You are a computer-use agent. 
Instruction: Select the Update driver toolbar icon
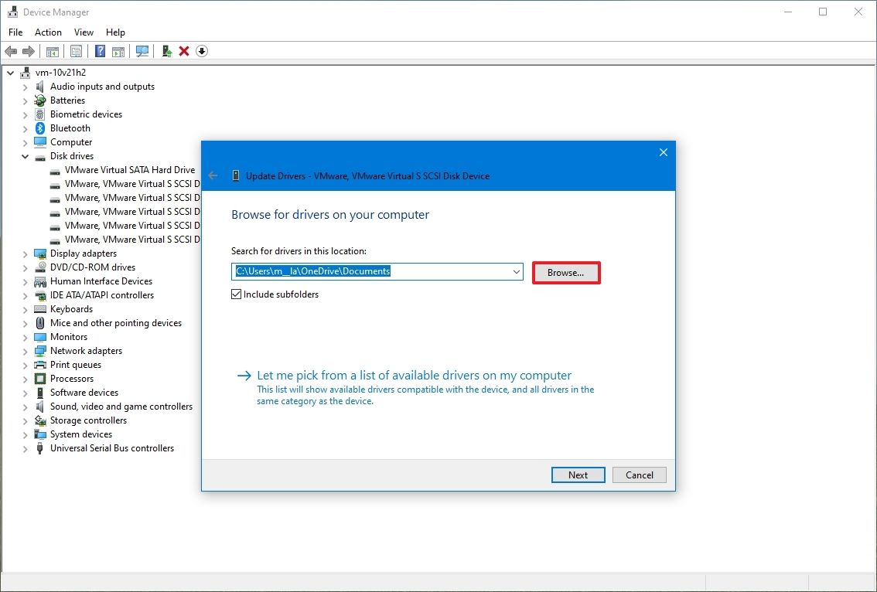pos(166,51)
